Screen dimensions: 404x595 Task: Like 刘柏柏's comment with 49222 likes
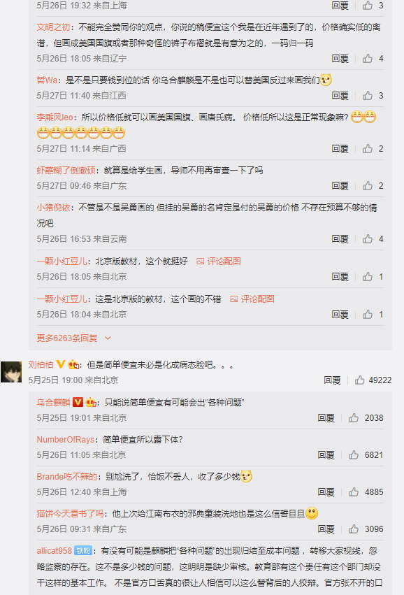360,380
